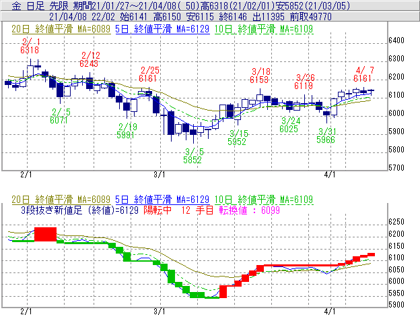Click the 3/18 6153 high annotation
This screenshot has height=319, width=420.
click(260, 76)
